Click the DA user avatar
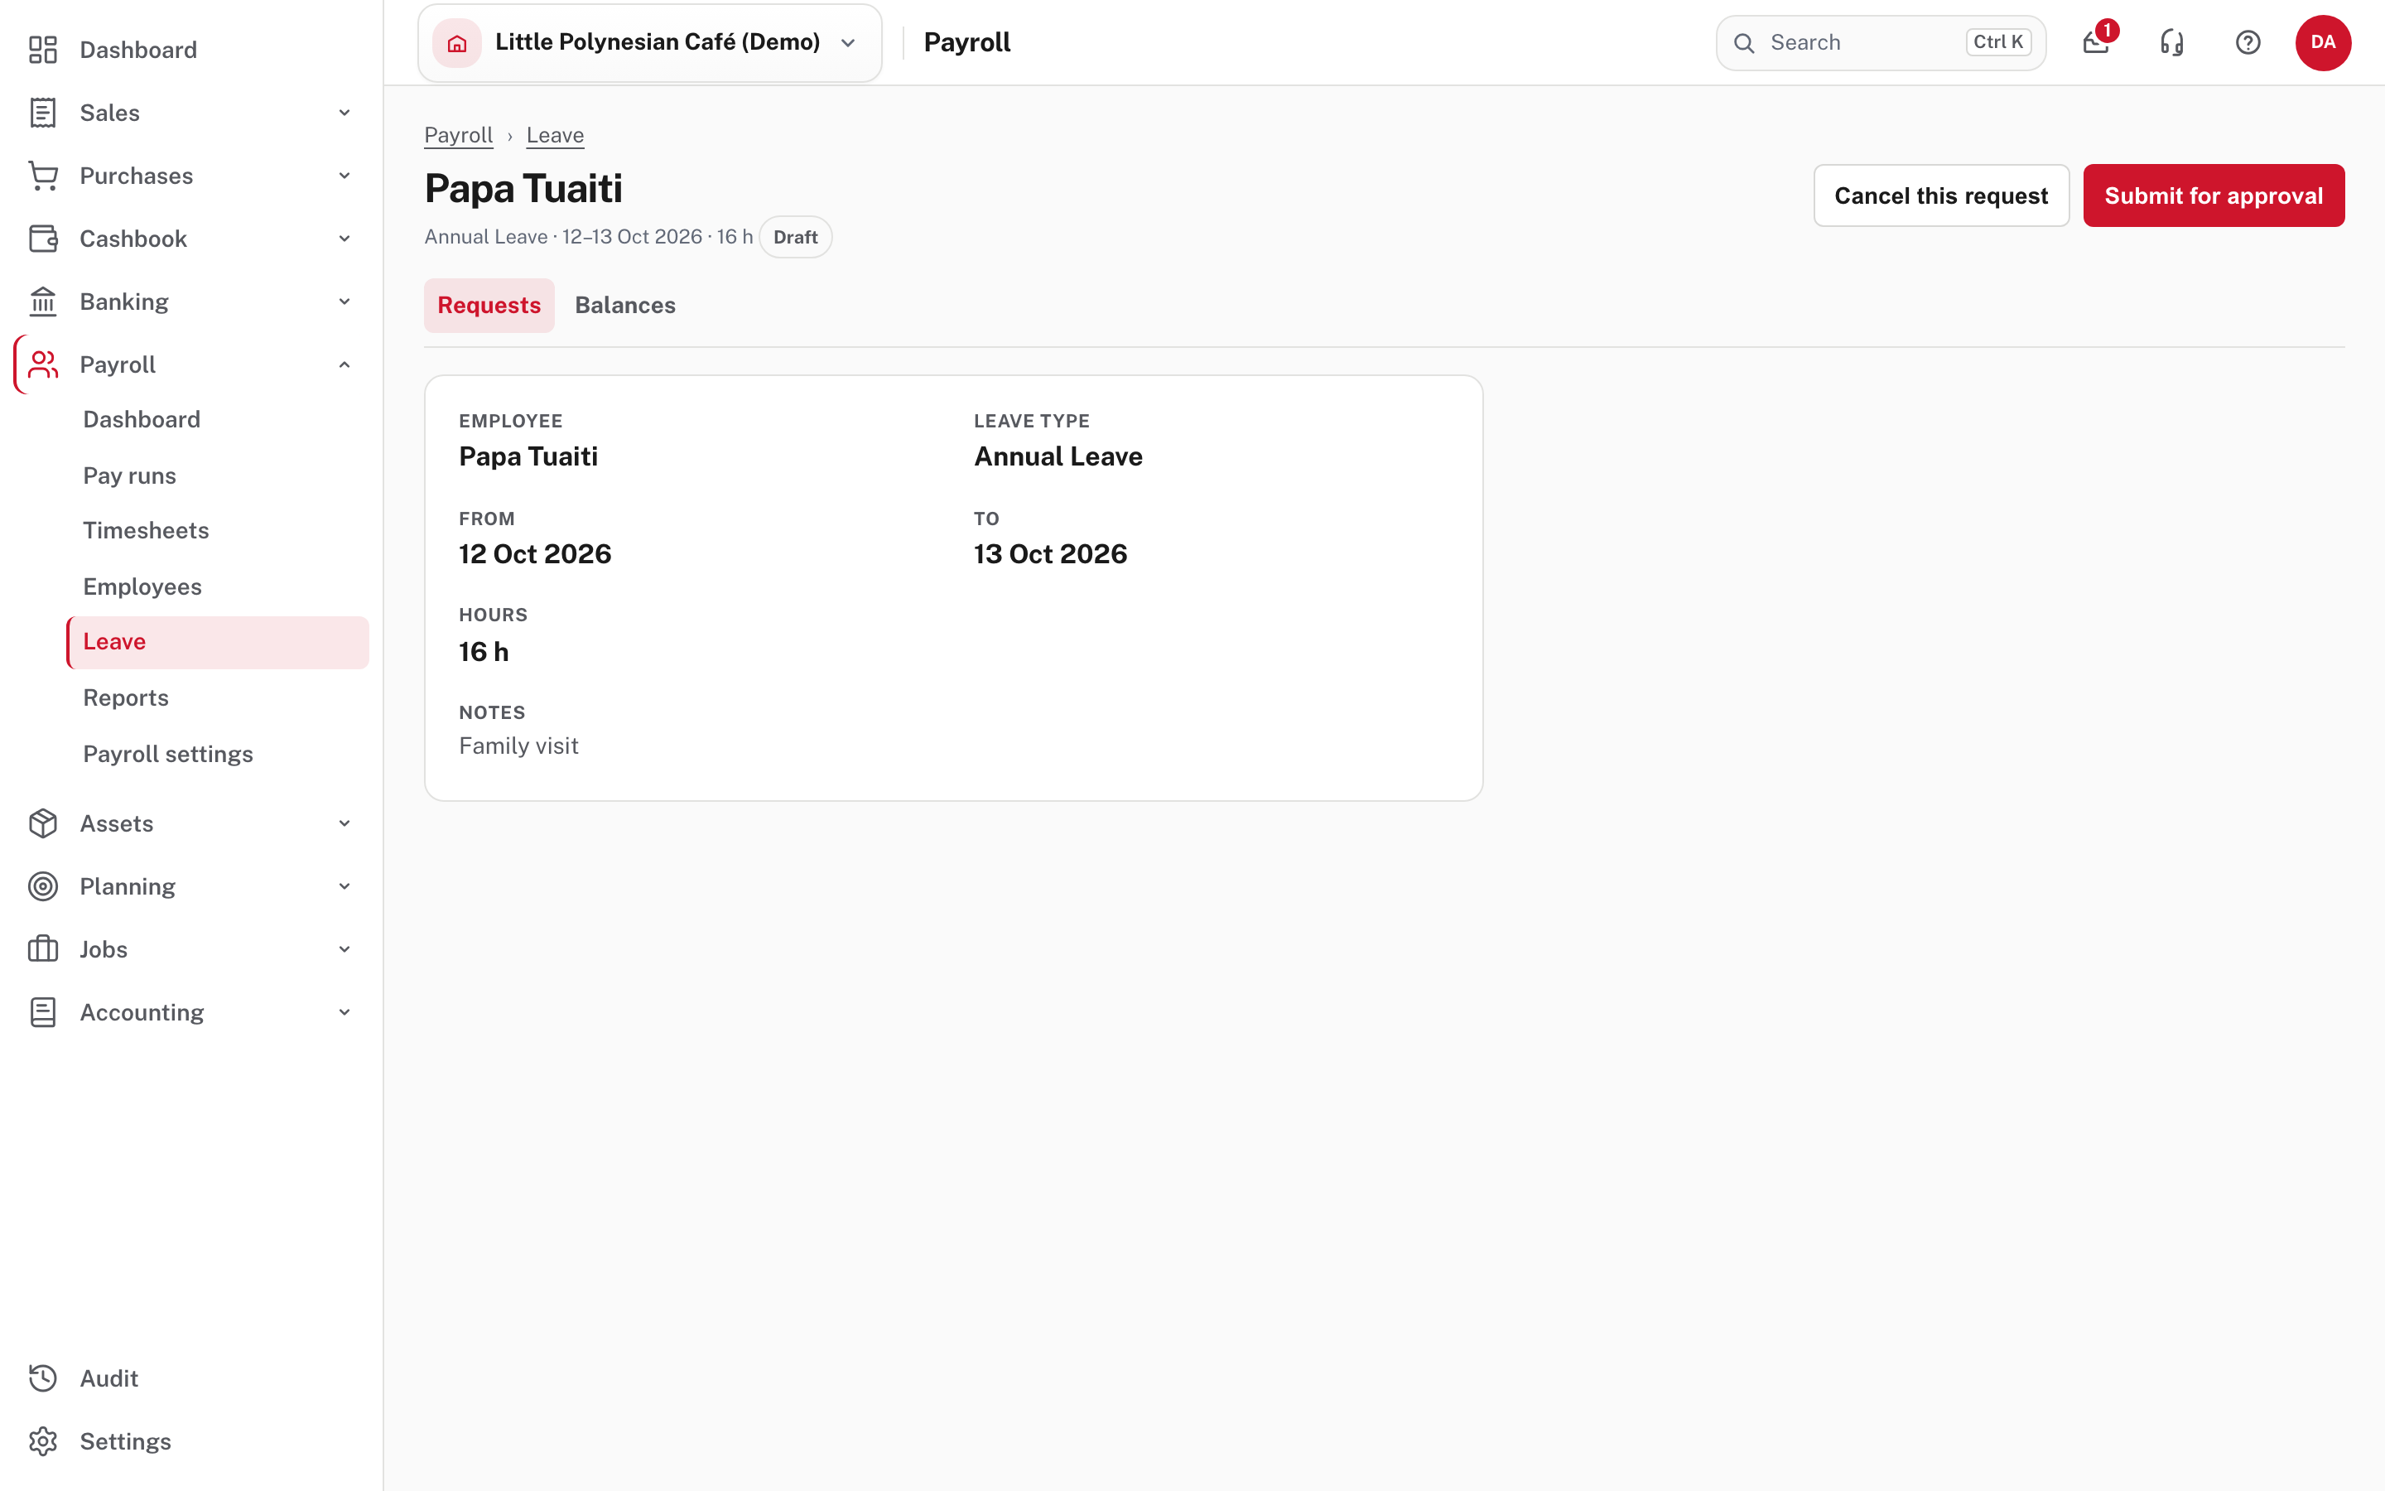 (x=2323, y=42)
